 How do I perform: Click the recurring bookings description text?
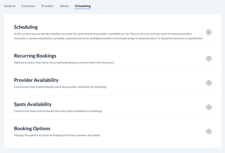click(64, 63)
